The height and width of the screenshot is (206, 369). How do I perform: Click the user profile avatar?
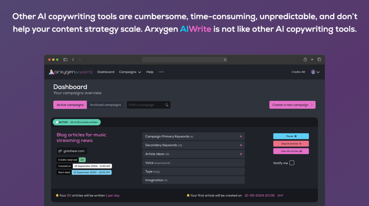[313, 72]
